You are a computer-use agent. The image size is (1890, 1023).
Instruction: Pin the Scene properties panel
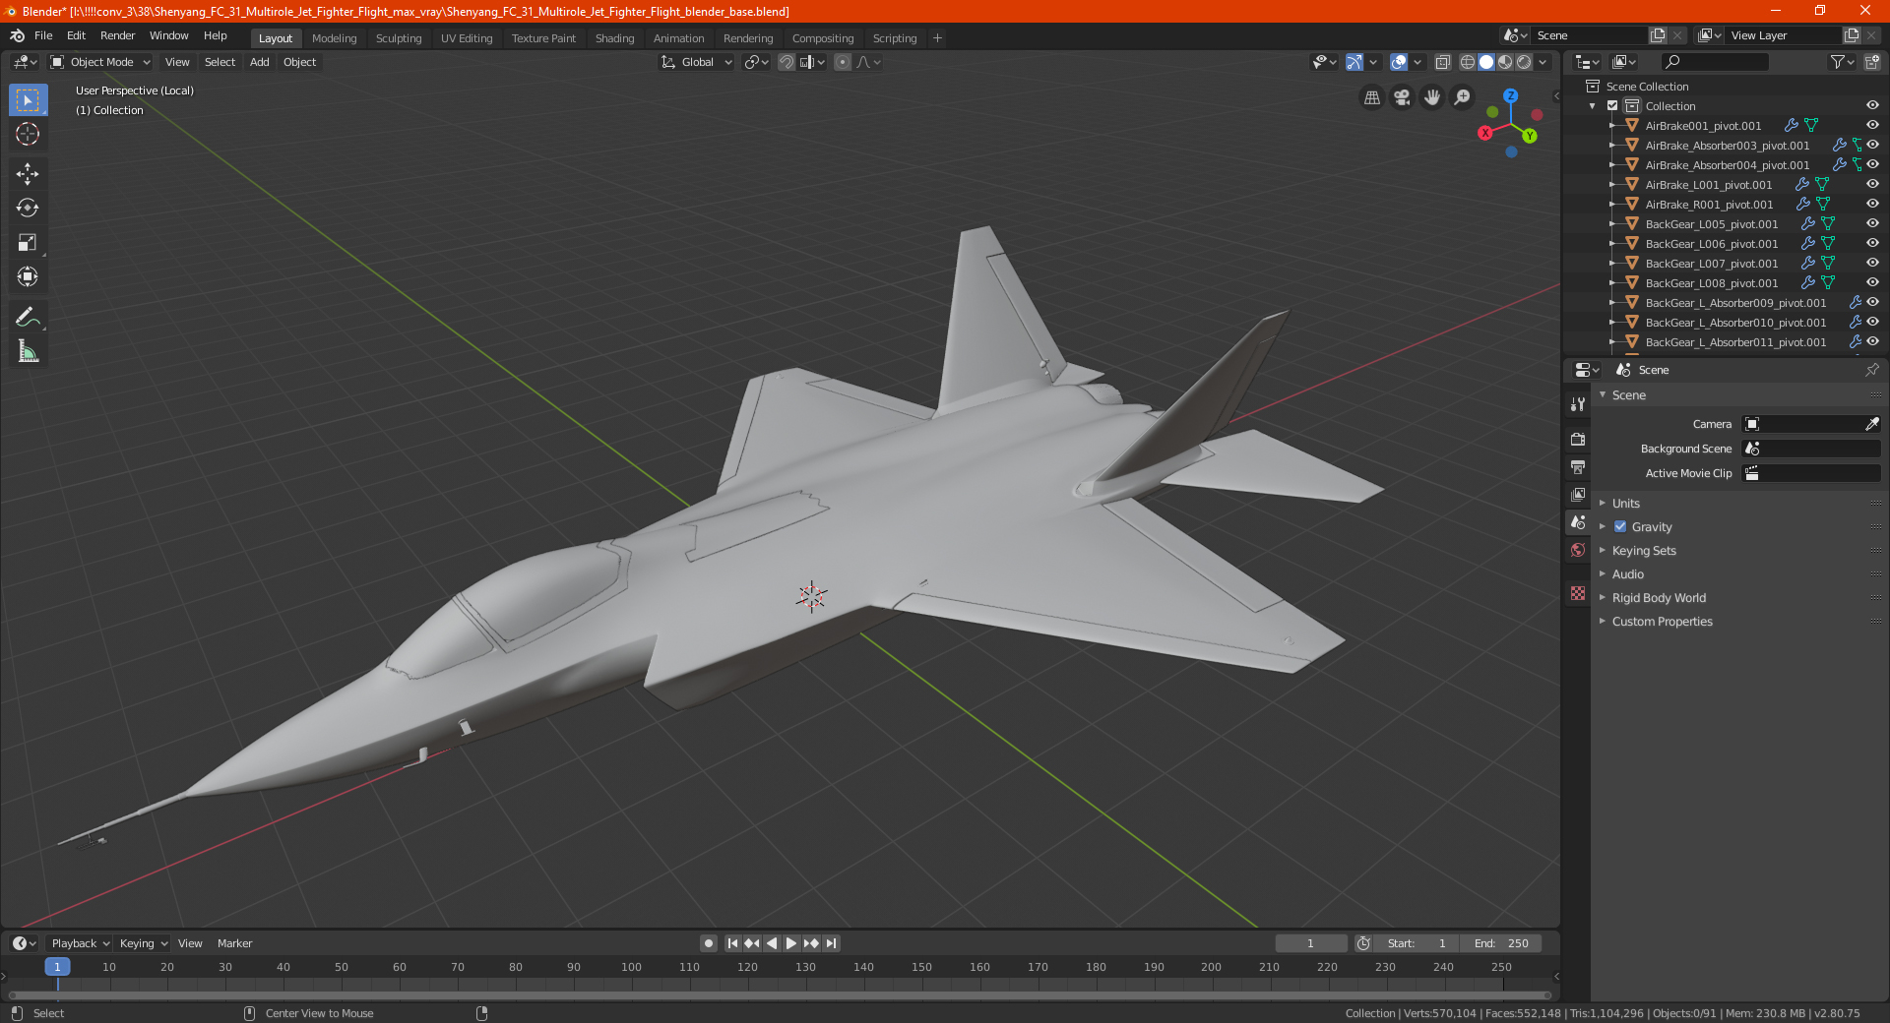click(x=1871, y=370)
